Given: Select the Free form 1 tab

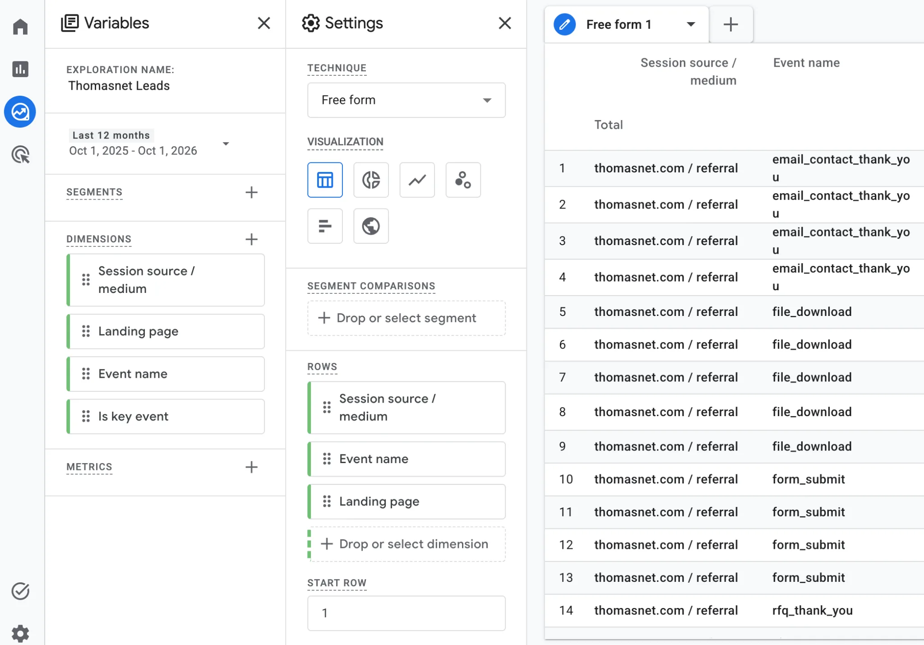Looking at the screenshot, I should (627, 24).
